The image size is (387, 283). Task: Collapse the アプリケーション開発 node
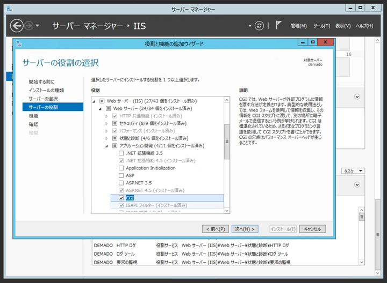(106, 146)
